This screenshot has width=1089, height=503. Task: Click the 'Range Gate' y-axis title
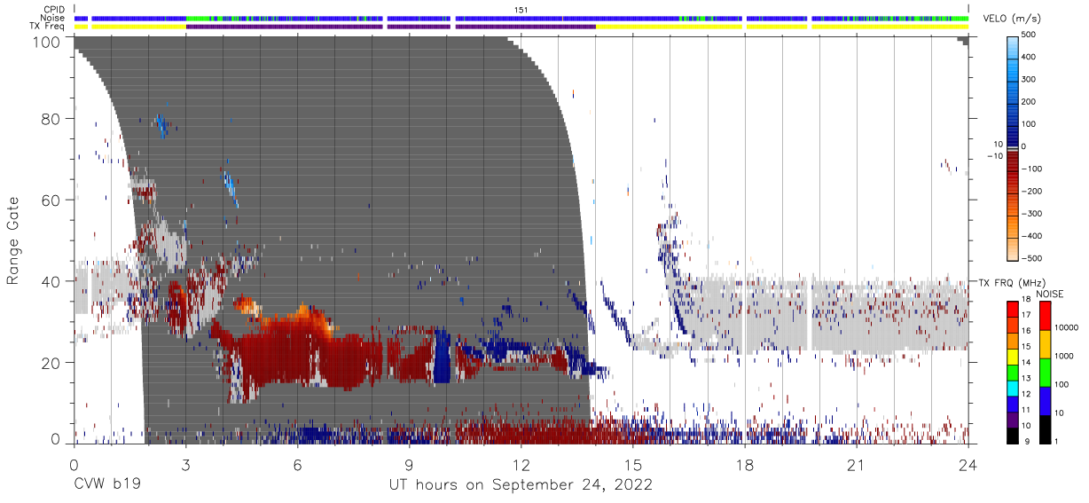(13, 240)
